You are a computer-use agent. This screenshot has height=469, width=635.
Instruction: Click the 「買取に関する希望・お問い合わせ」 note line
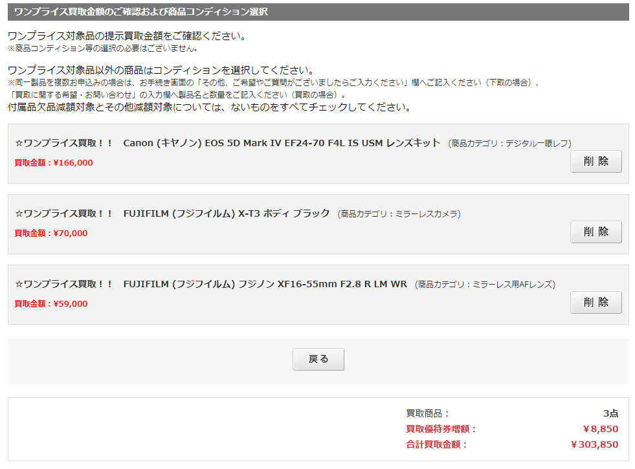coord(177,94)
